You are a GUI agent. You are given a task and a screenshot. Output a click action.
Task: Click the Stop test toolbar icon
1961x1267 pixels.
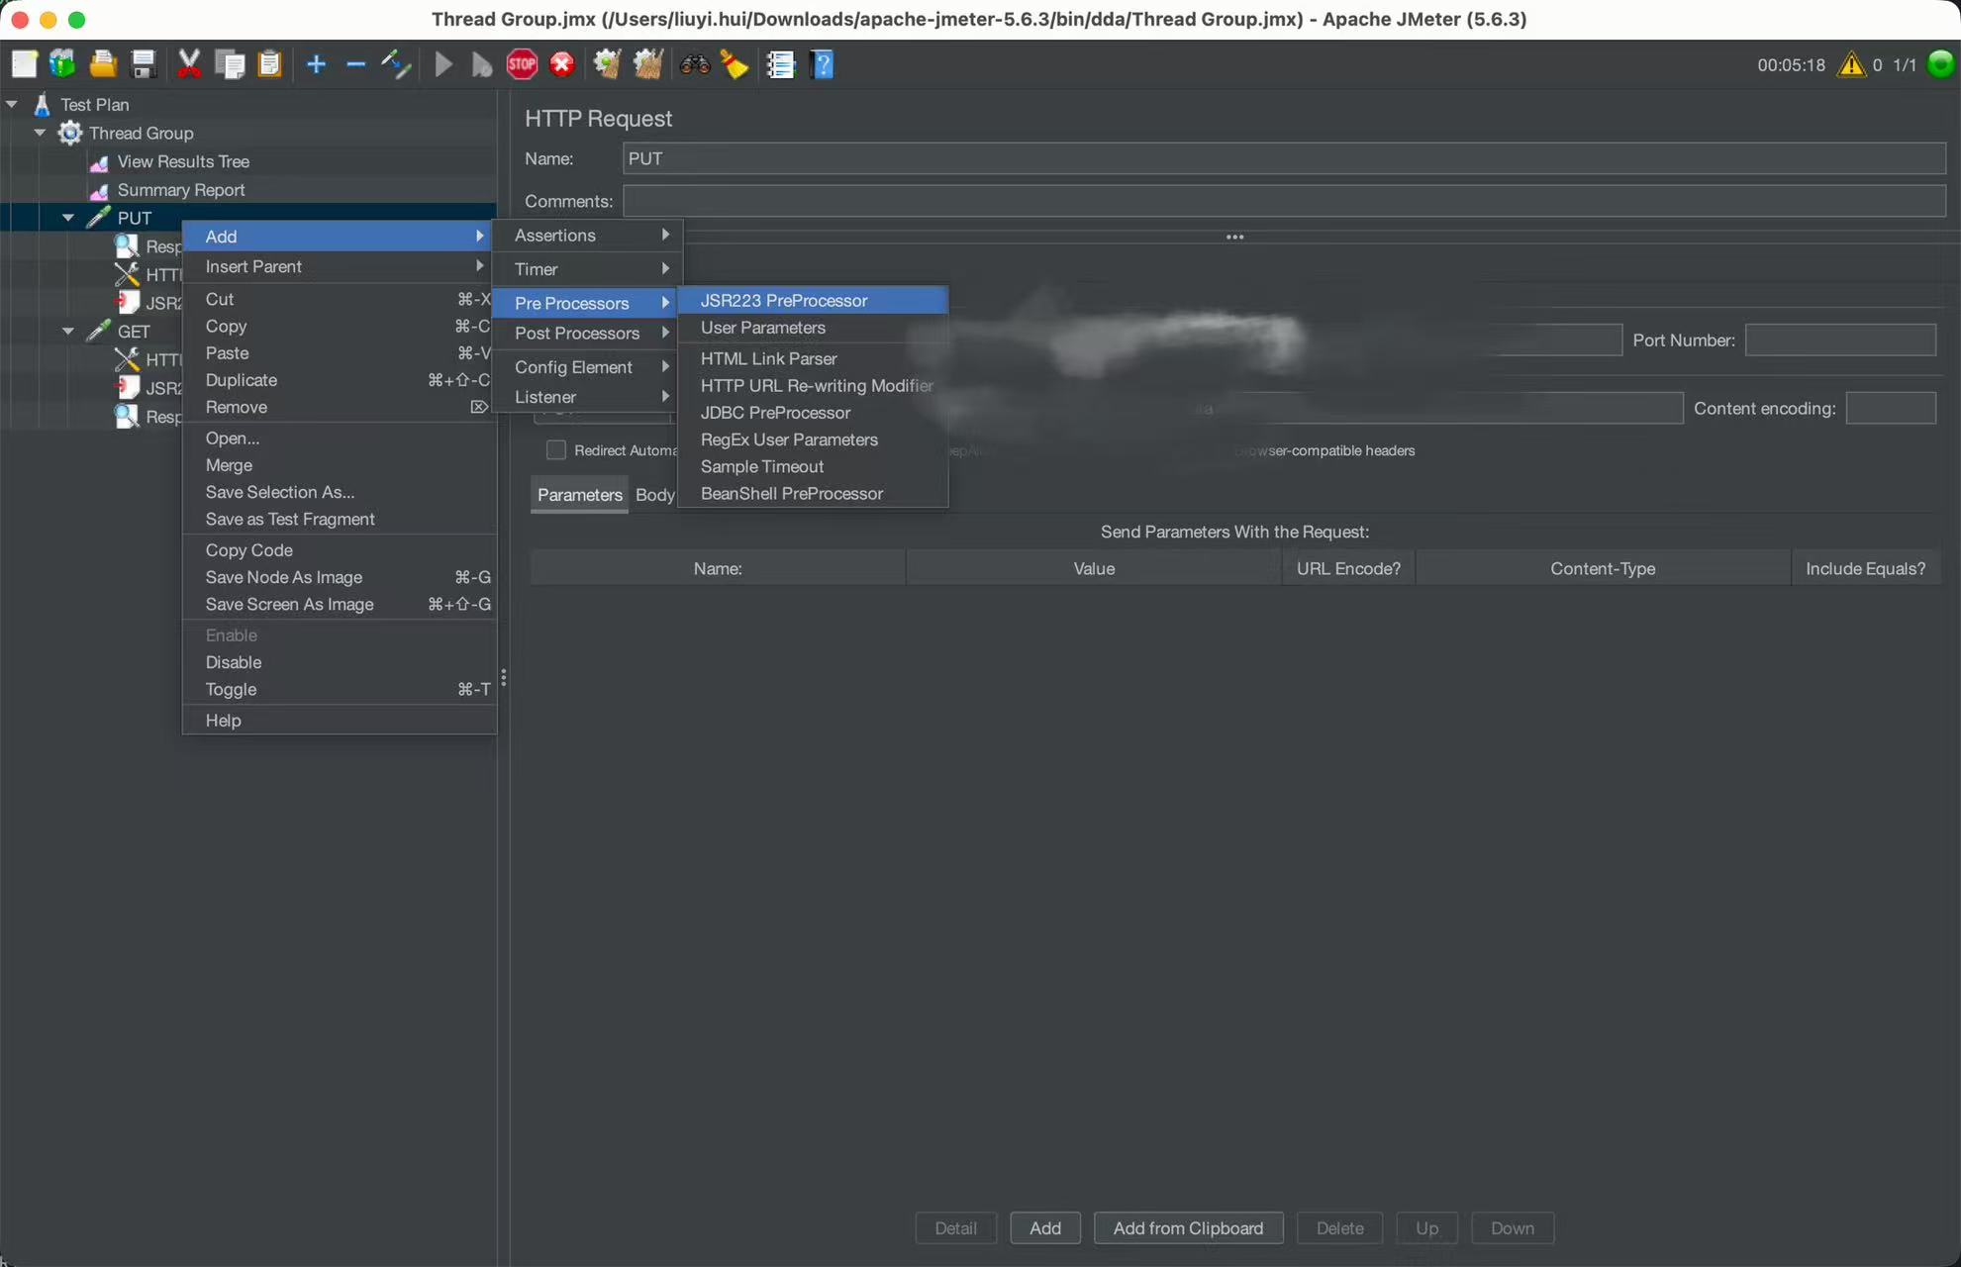point(522,65)
